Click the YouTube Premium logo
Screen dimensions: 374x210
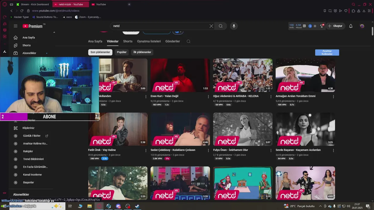33,26
